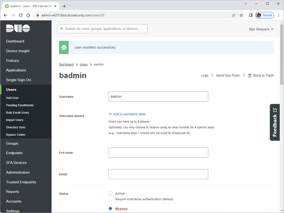Screen dimensions: 284x213
Task: Open 2FA Devices in the sidebar
Action: [16, 163]
